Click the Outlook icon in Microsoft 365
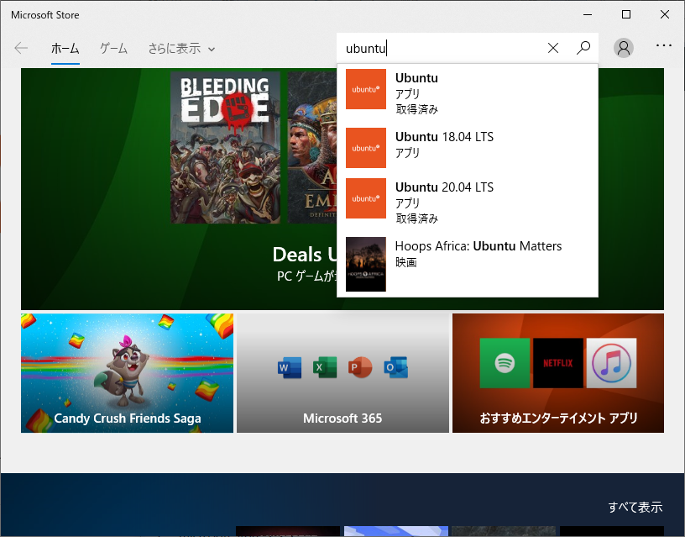 [x=395, y=367]
